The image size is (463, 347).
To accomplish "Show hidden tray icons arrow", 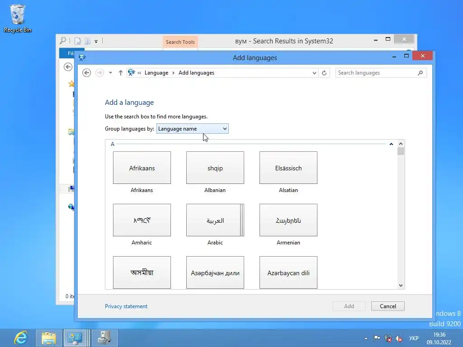I will 366,338.
